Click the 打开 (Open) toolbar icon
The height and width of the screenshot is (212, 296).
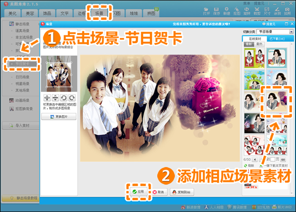(x=206, y=11)
